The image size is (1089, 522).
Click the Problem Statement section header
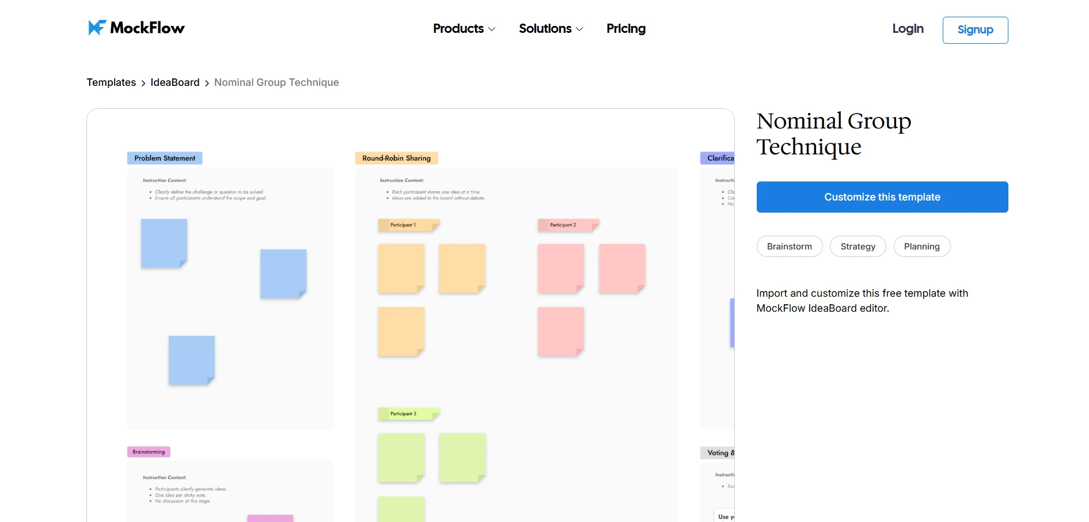(164, 158)
